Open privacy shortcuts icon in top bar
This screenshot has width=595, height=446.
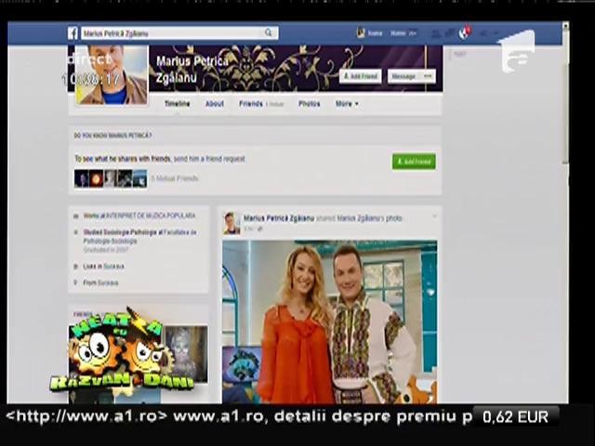pos(483,33)
